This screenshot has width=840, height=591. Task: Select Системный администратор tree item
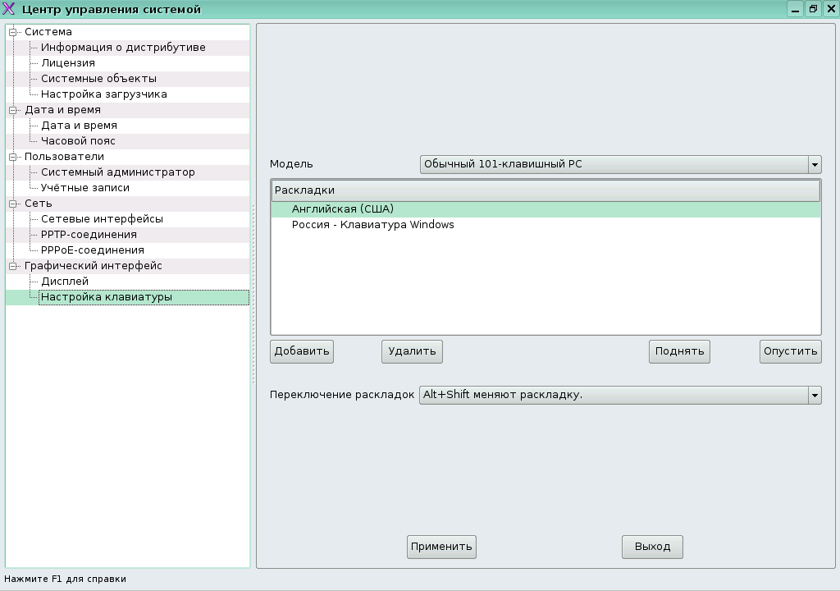pos(118,172)
